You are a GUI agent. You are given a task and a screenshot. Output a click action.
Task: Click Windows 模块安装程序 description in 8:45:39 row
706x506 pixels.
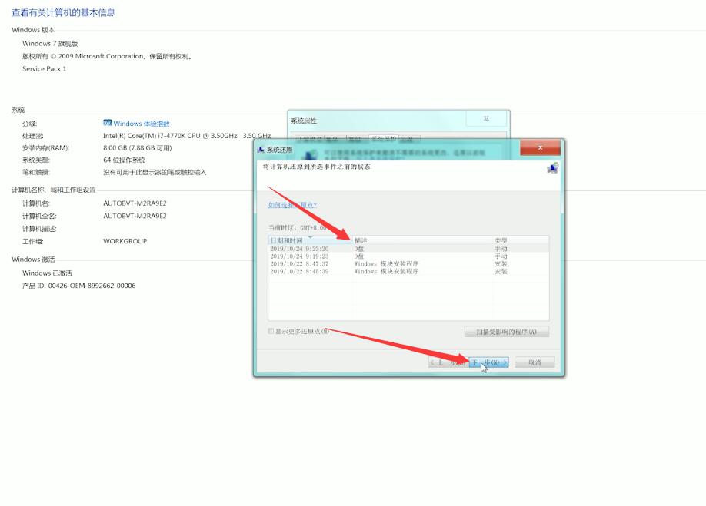[386, 271]
